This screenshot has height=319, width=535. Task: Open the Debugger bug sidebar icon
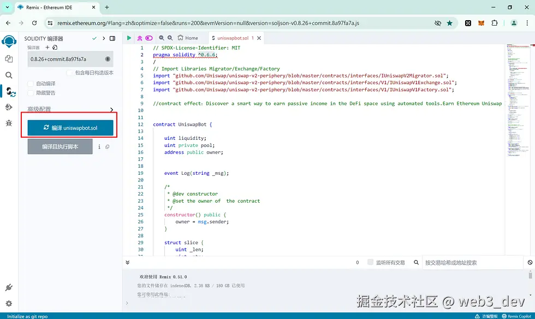click(x=9, y=123)
